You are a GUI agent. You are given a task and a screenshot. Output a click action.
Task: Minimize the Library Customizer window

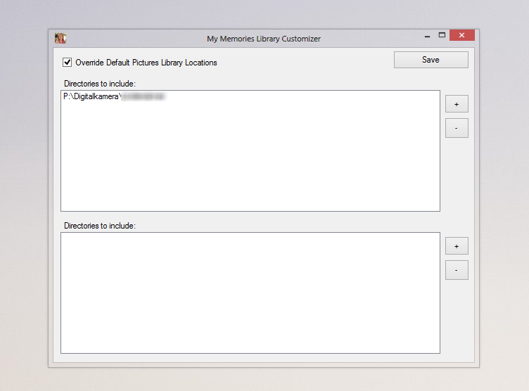[428, 35]
